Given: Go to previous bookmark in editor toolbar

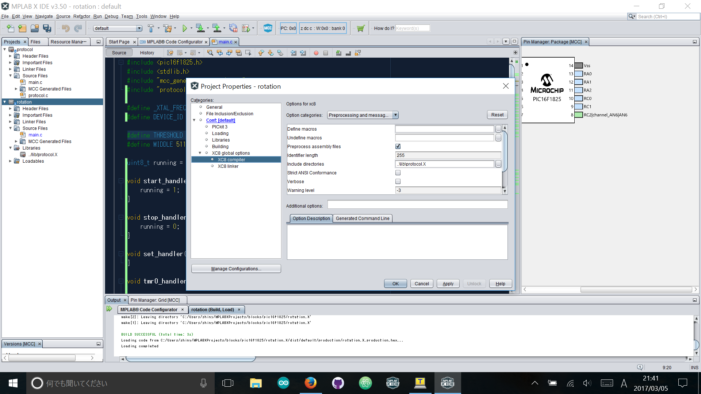Looking at the screenshot, I should click(x=261, y=53).
